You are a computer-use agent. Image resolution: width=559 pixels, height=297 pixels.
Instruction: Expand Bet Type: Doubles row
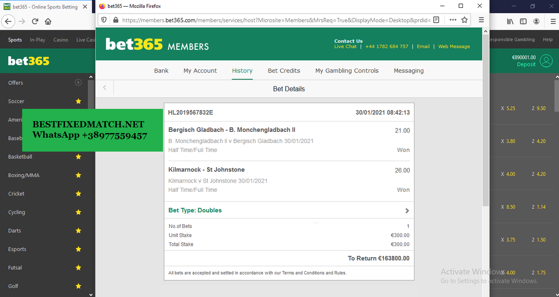[x=289, y=211]
